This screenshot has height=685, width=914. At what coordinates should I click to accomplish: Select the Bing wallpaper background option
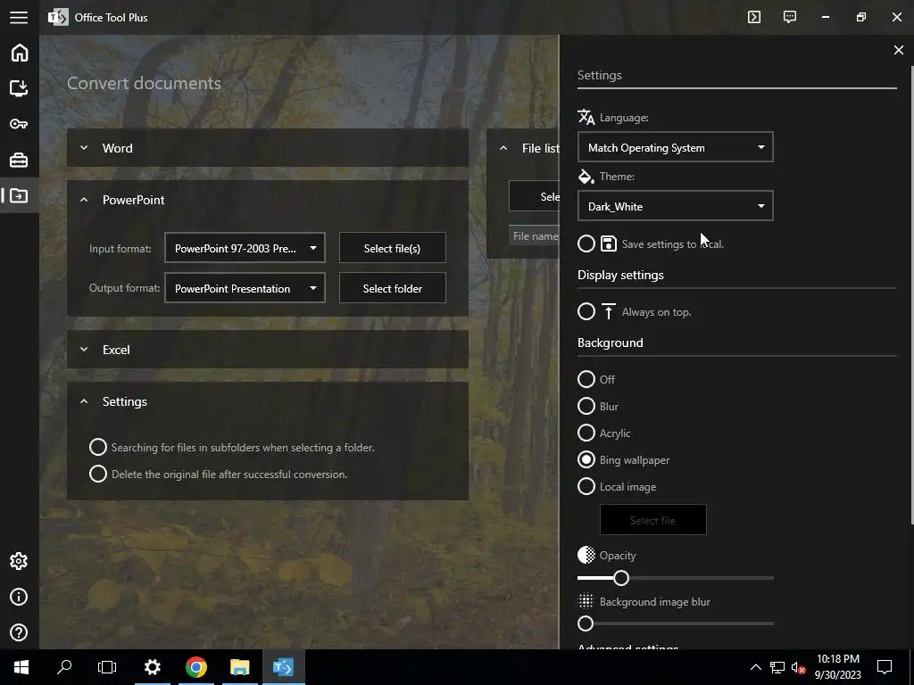point(586,459)
